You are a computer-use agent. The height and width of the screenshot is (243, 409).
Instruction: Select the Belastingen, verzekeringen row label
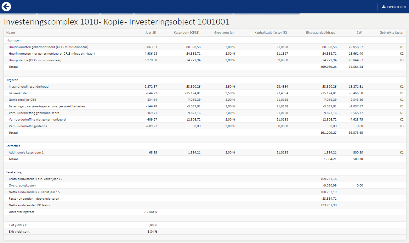pos(47,106)
